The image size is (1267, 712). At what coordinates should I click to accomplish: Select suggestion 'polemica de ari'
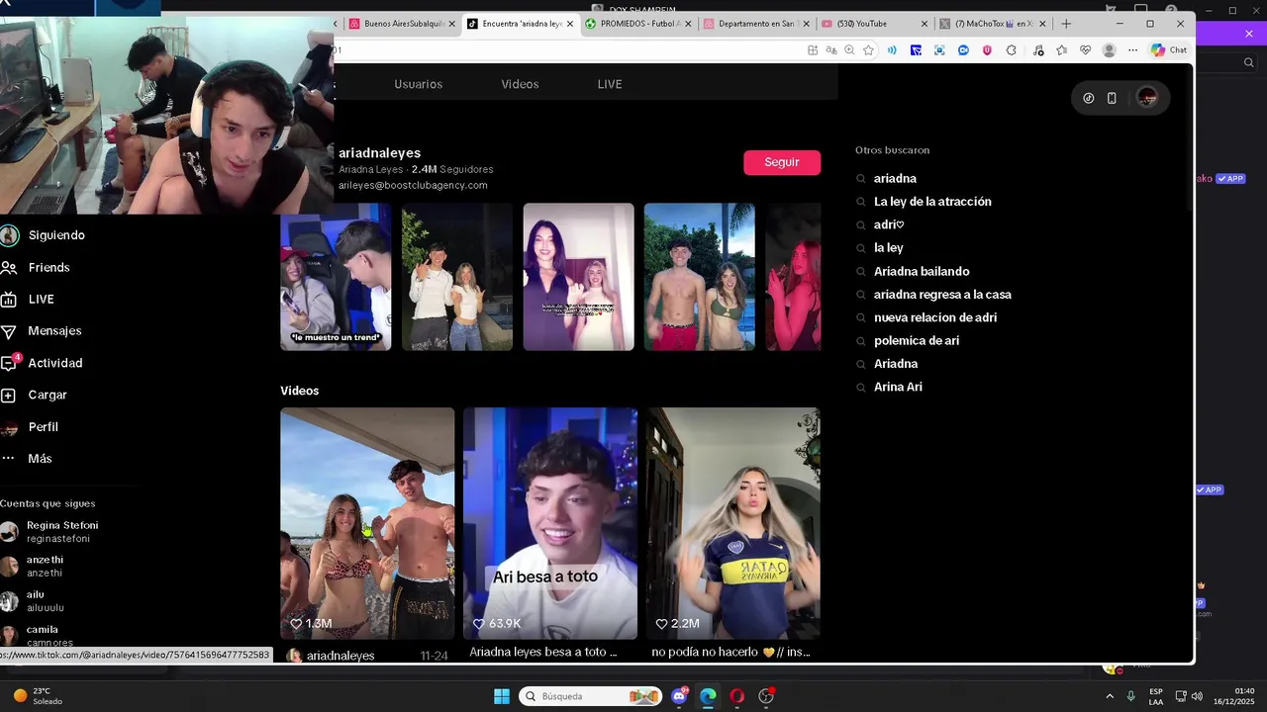917,341
